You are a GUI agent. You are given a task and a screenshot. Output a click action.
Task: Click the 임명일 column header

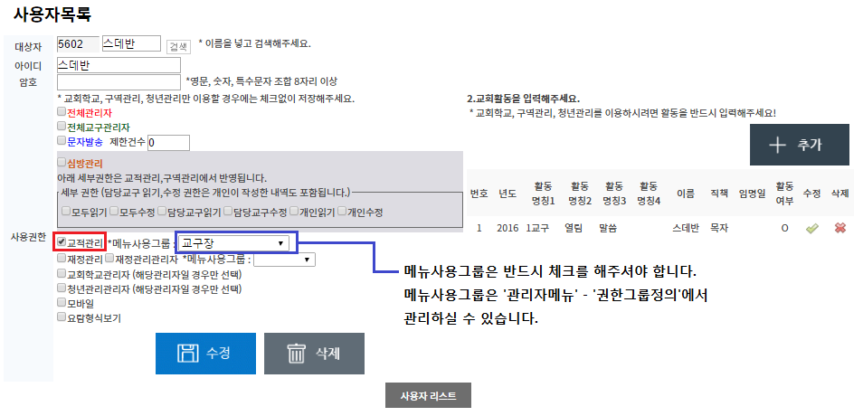(x=751, y=194)
